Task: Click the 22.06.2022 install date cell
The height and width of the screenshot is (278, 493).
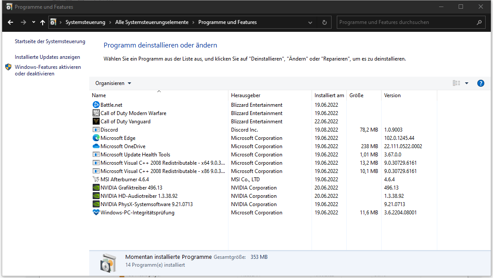Action: (326, 121)
